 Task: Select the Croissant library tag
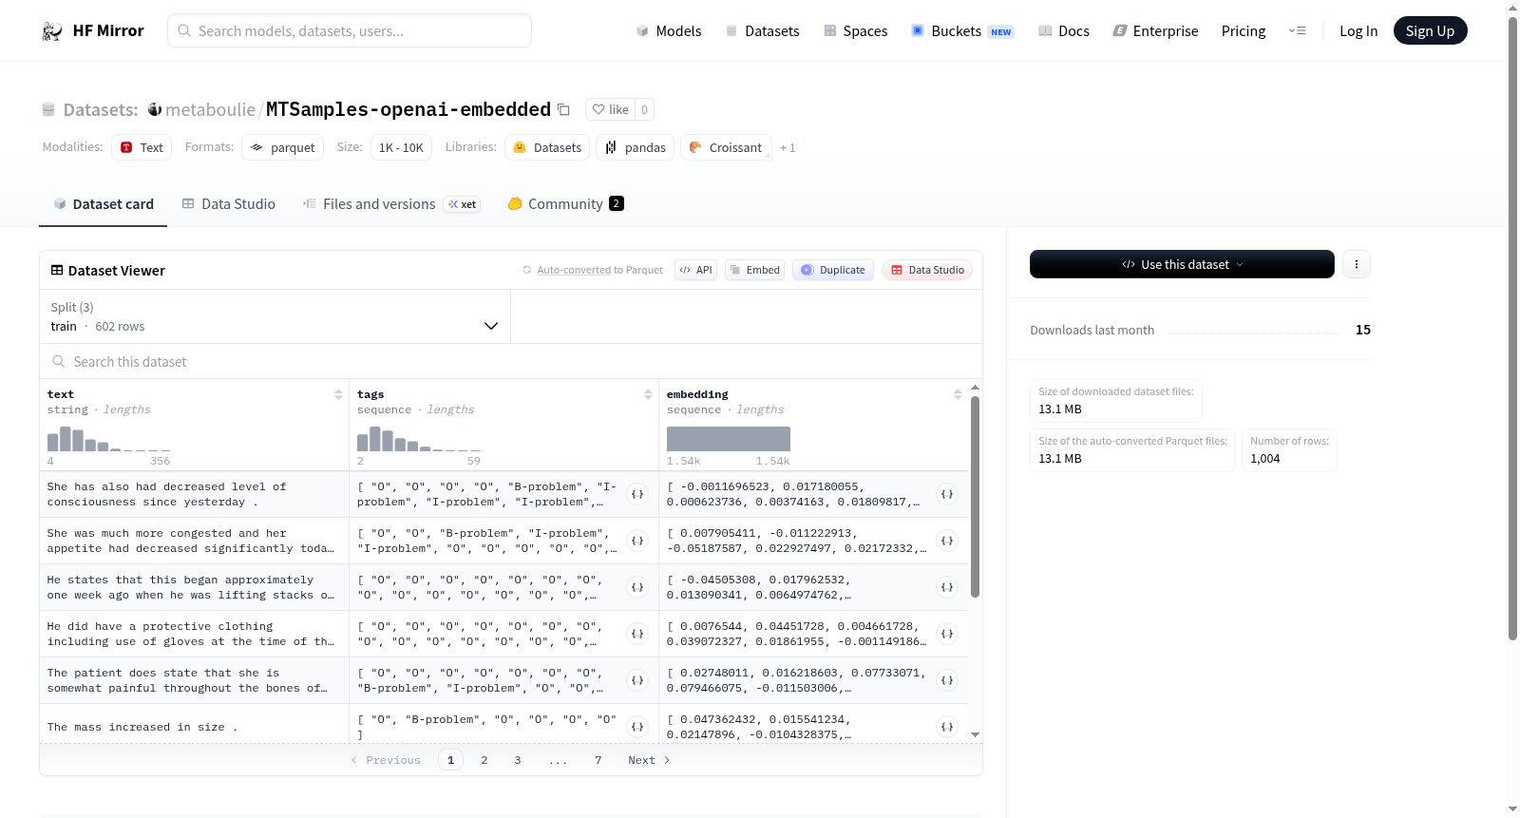click(x=726, y=147)
